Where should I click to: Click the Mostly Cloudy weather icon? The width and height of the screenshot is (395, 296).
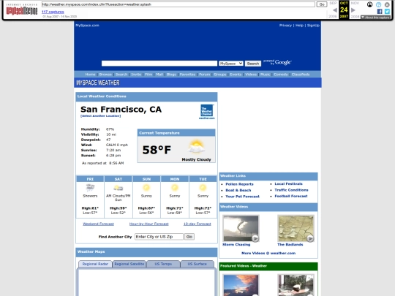tap(196, 146)
